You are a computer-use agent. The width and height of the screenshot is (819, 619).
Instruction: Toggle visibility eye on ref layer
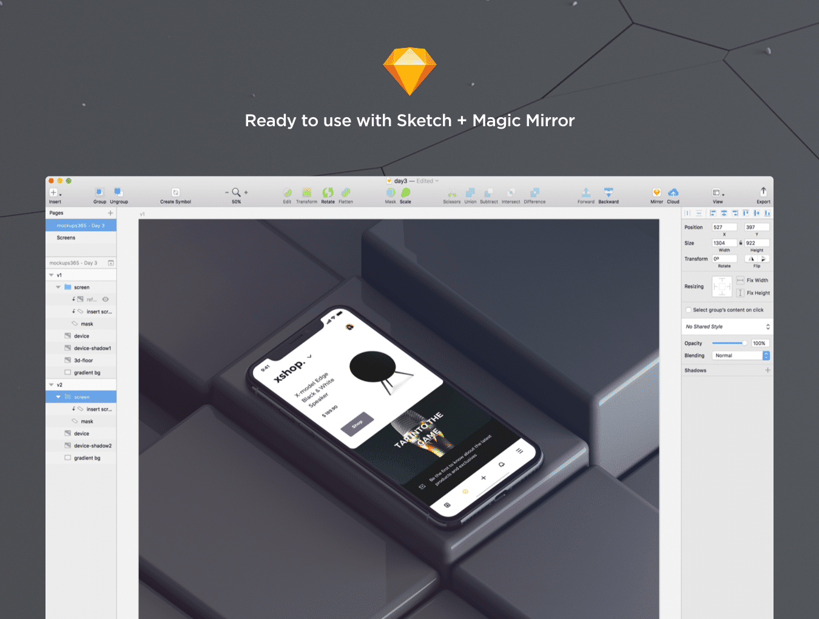pos(106,299)
